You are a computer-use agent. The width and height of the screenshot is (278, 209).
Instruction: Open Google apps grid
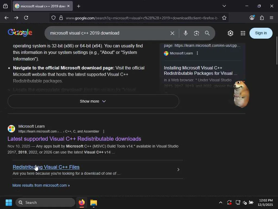[243, 33]
